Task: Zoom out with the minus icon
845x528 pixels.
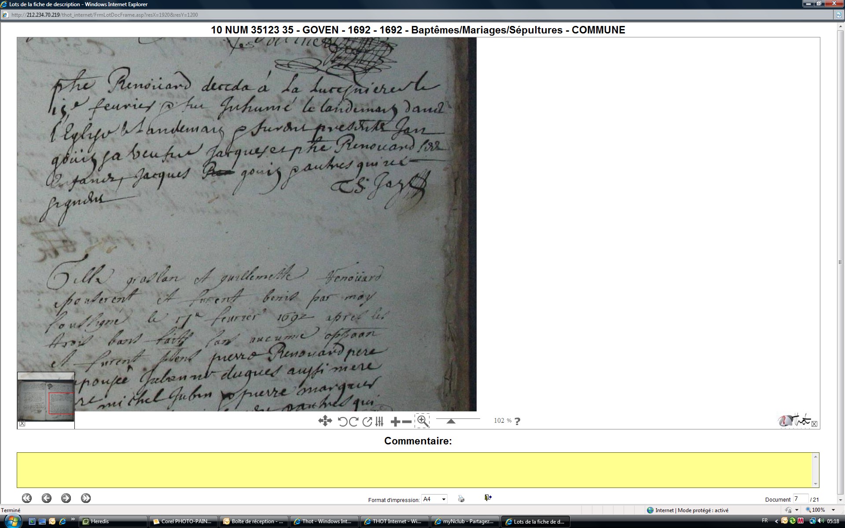Action: point(407,422)
